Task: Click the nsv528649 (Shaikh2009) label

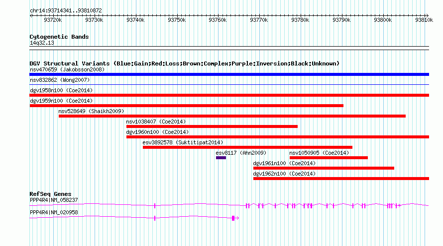Action: coord(91,111)
